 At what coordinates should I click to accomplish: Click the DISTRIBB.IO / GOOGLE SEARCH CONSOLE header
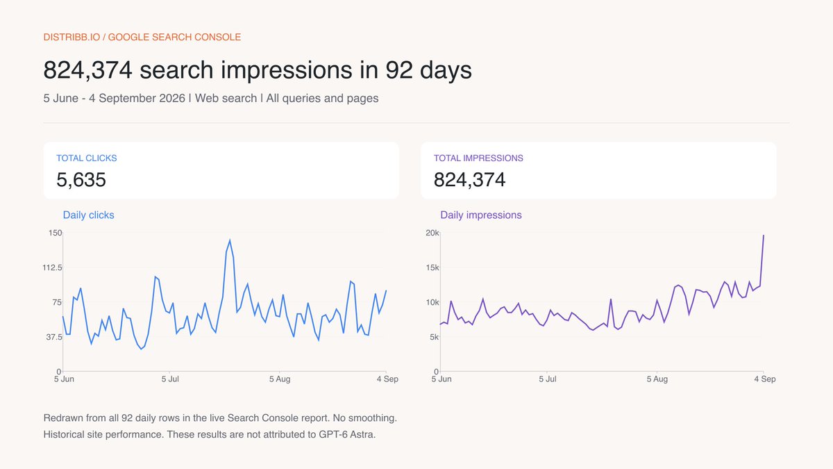[x=142, y=37]
